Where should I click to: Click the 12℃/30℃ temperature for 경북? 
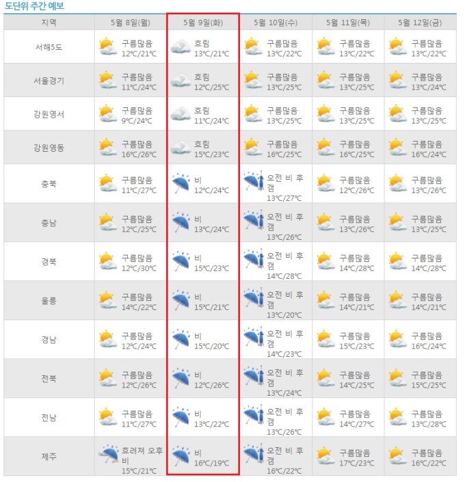[x=139, y=269]
